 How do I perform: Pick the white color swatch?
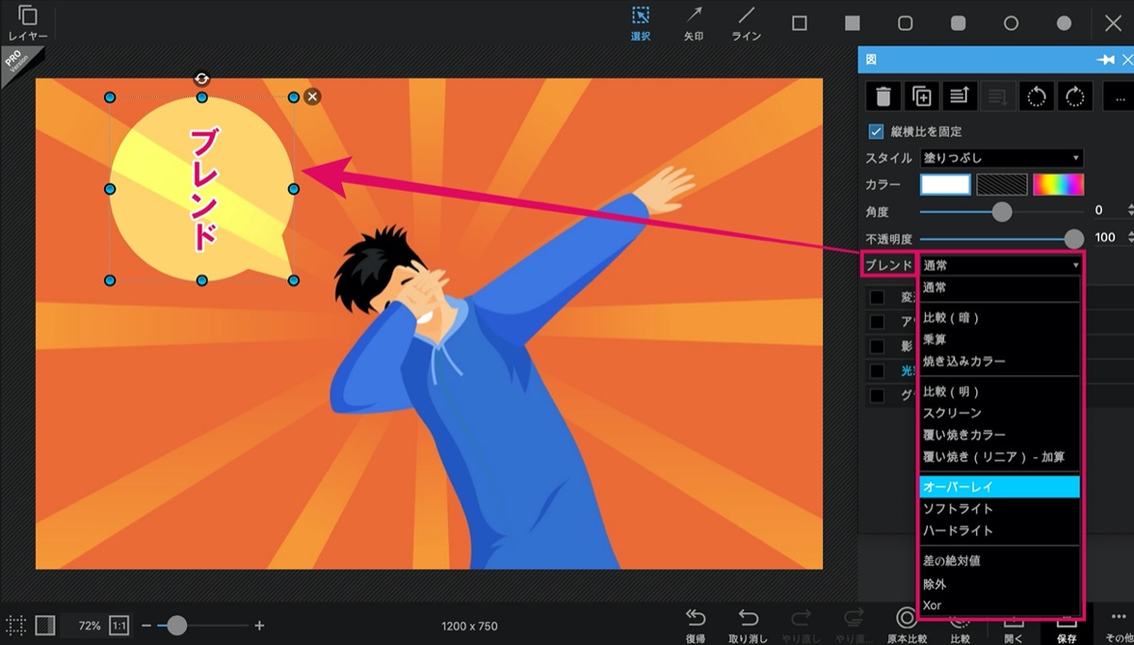click(946, 185)
